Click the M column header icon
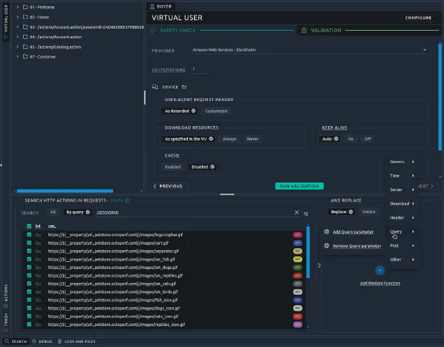Screen dimensions: 444x347 38,226
